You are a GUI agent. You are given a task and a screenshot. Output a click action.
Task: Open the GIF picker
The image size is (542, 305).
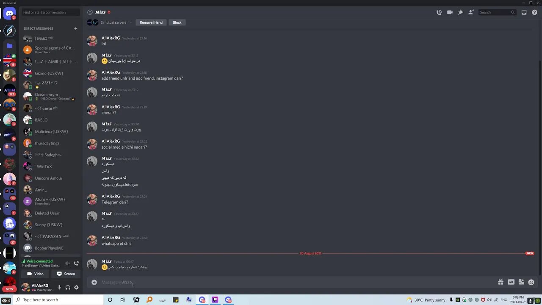point(511,282)
